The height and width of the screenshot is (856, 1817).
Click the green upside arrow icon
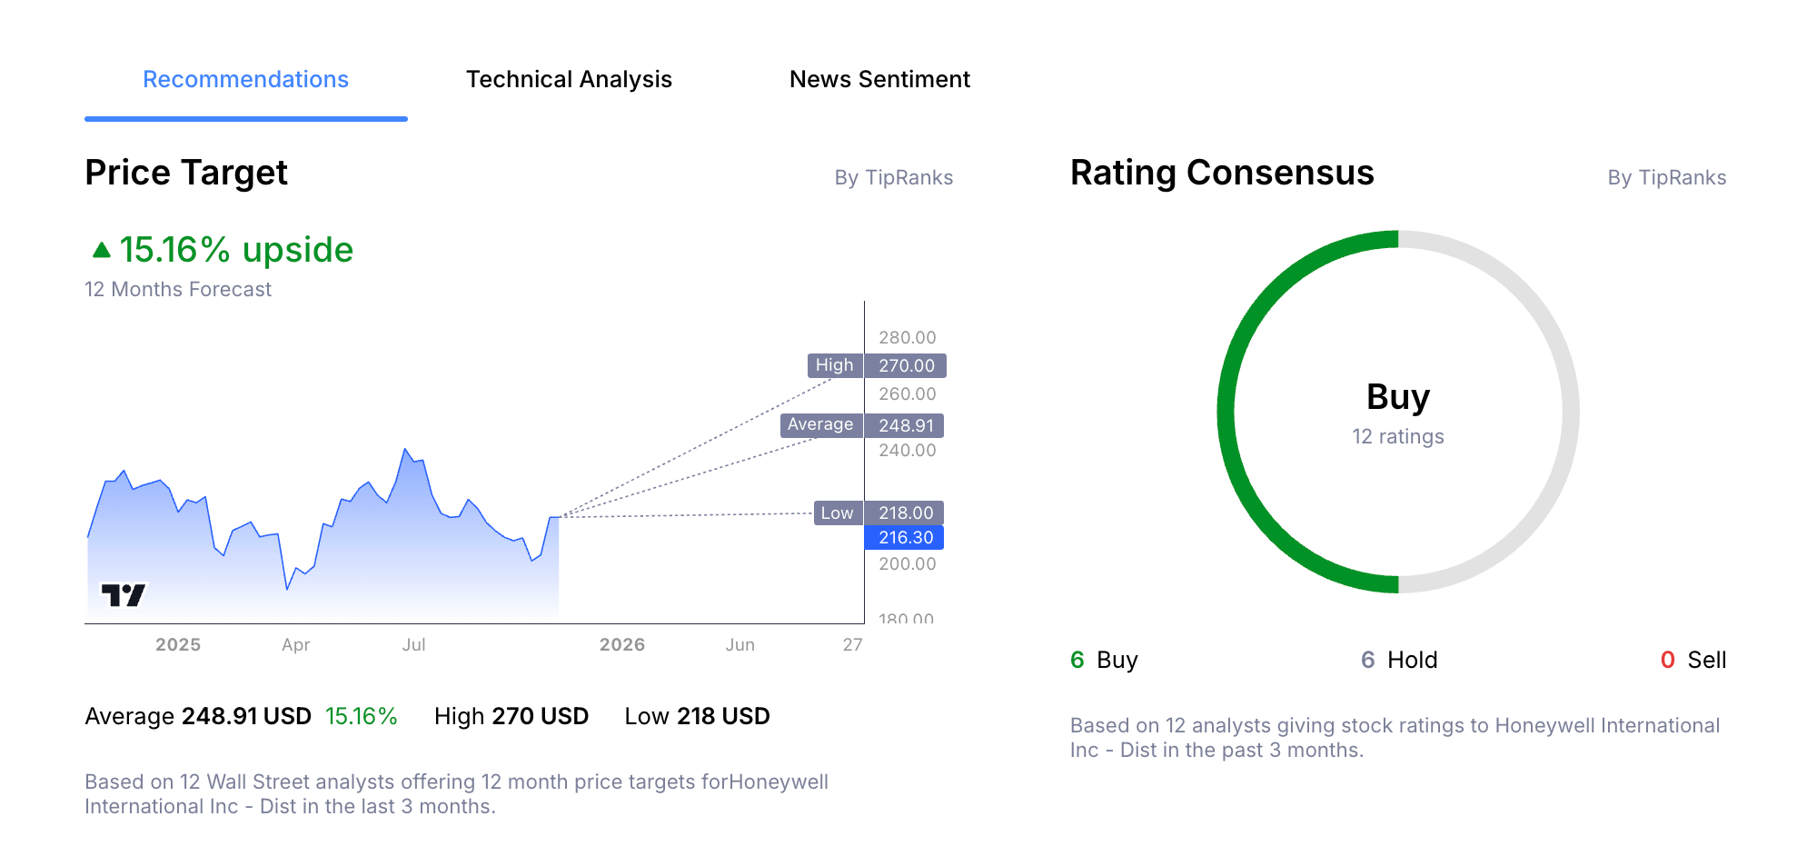click(x=102, y=249)
